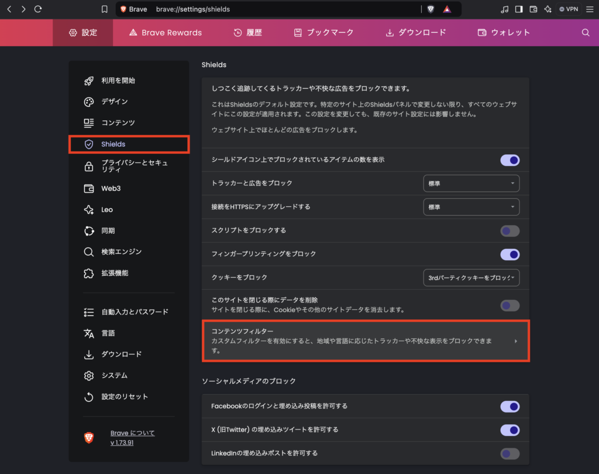The image size is (599, 474).
Task: Click the list icon beside 自動入力とパスワード
Action: point(89,312)
